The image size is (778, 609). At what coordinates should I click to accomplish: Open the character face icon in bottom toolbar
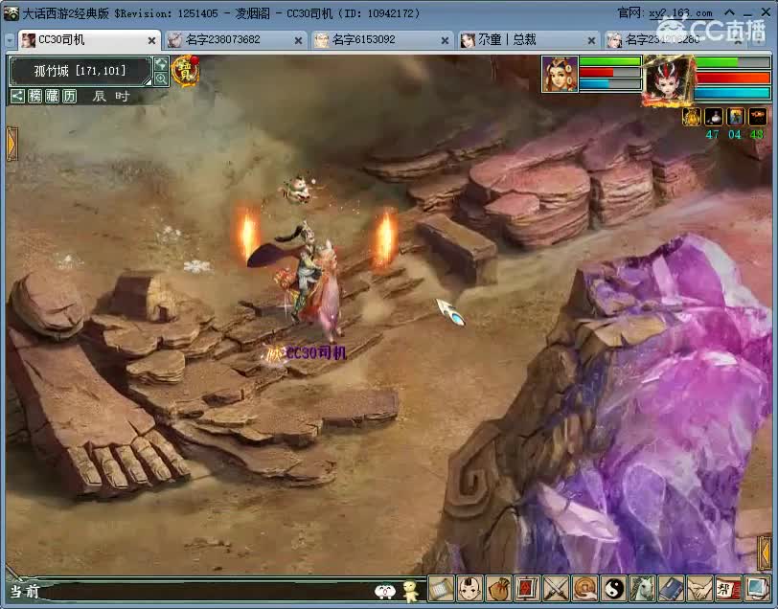click(469, 589)
